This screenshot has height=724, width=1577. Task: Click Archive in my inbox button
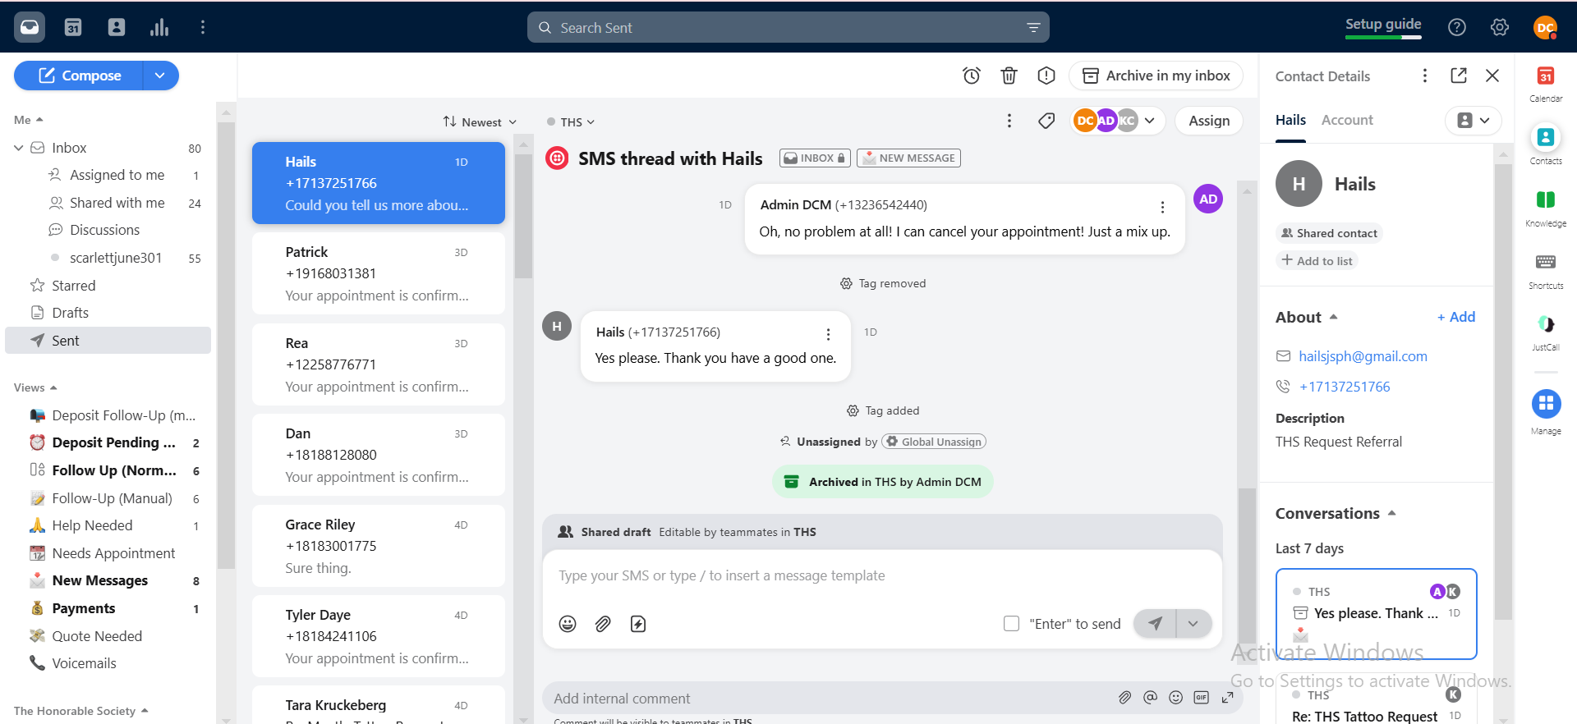pyautogui.click(x=1156, y=76)
